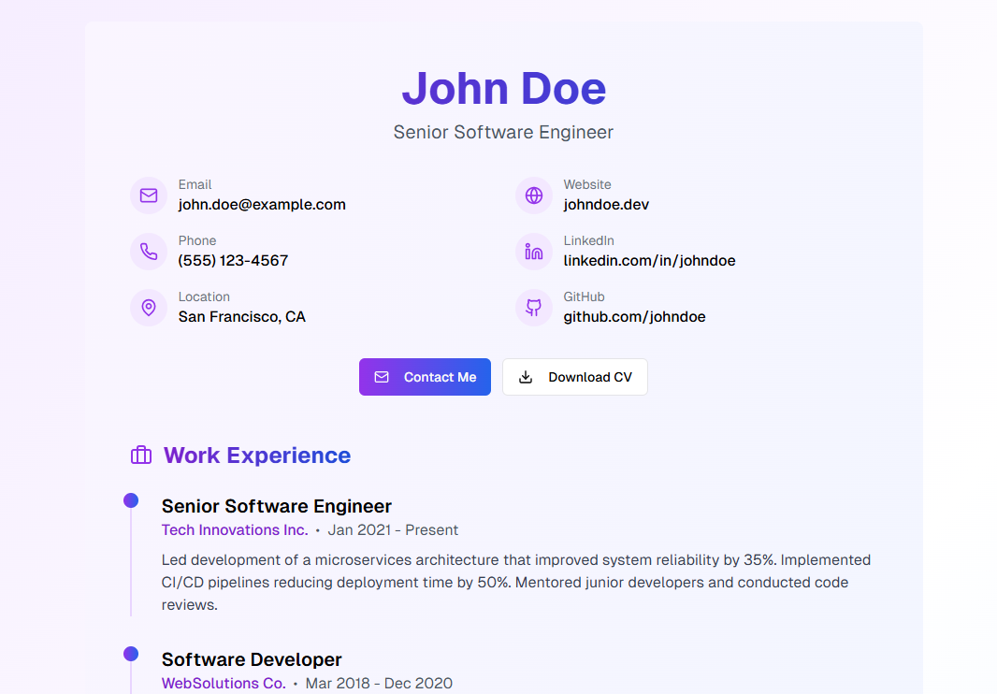Open the john.doe@example.com email address
The width and height of the screenshot is (997, 694).
coord(262,205)
